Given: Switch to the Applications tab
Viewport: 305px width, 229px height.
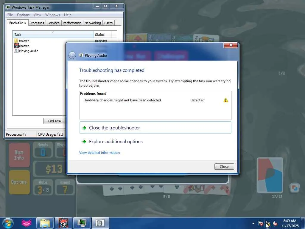Looking at the screenshot, I should (x=18, y=22).
